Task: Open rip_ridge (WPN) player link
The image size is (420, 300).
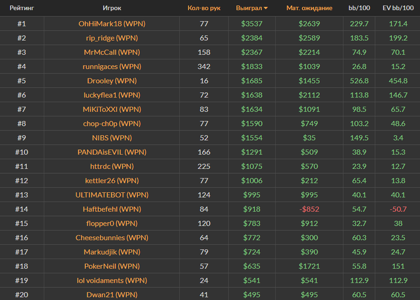Action: (112, 38)
